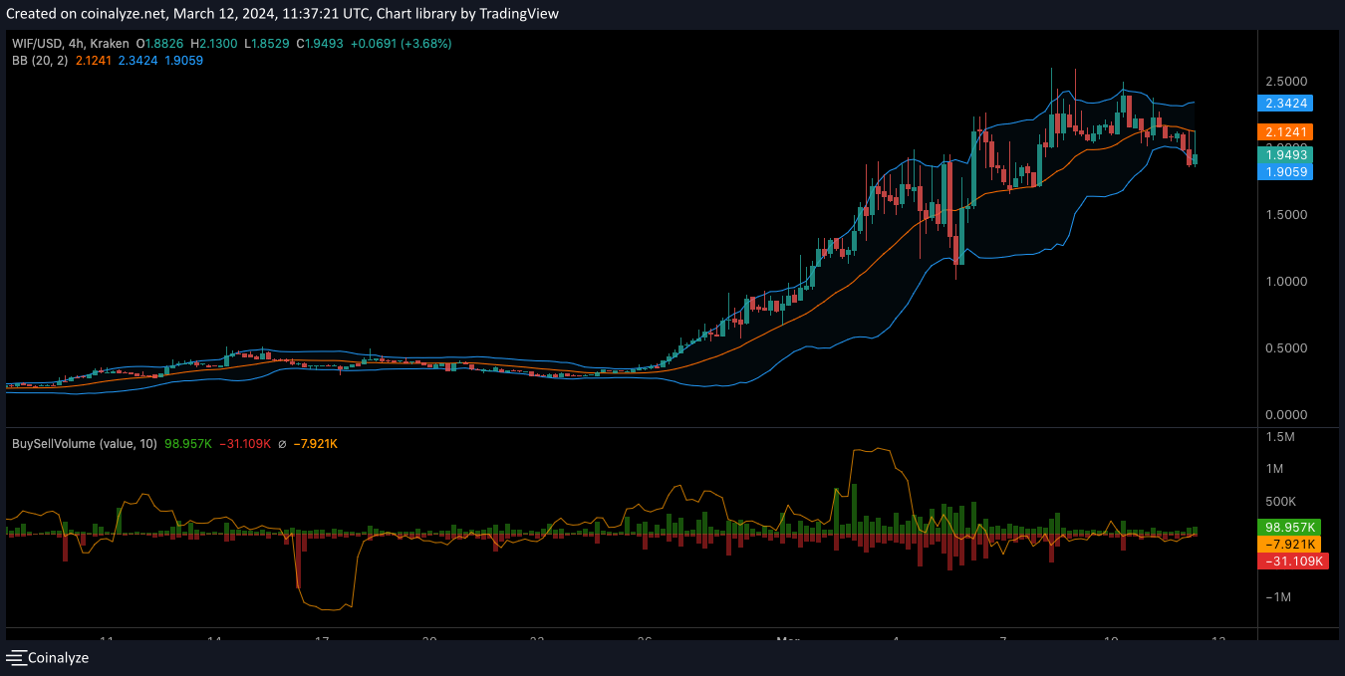Select the WIF/USD 4h Kraken legend title
Screen dimensions: 1345x676
click(x=71, y=44)
